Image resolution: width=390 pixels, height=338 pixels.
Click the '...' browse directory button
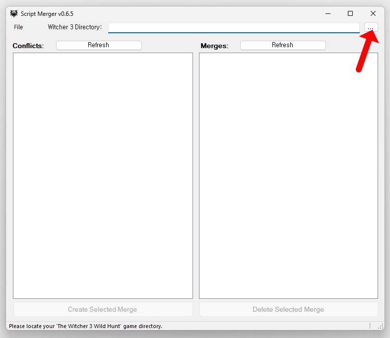pyautogui.click(x=371, y=27)
